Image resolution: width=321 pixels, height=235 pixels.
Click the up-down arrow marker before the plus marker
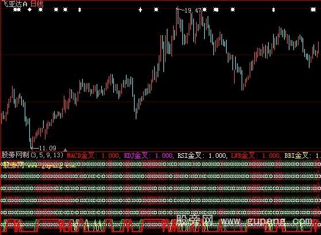(x=79, y=10)
